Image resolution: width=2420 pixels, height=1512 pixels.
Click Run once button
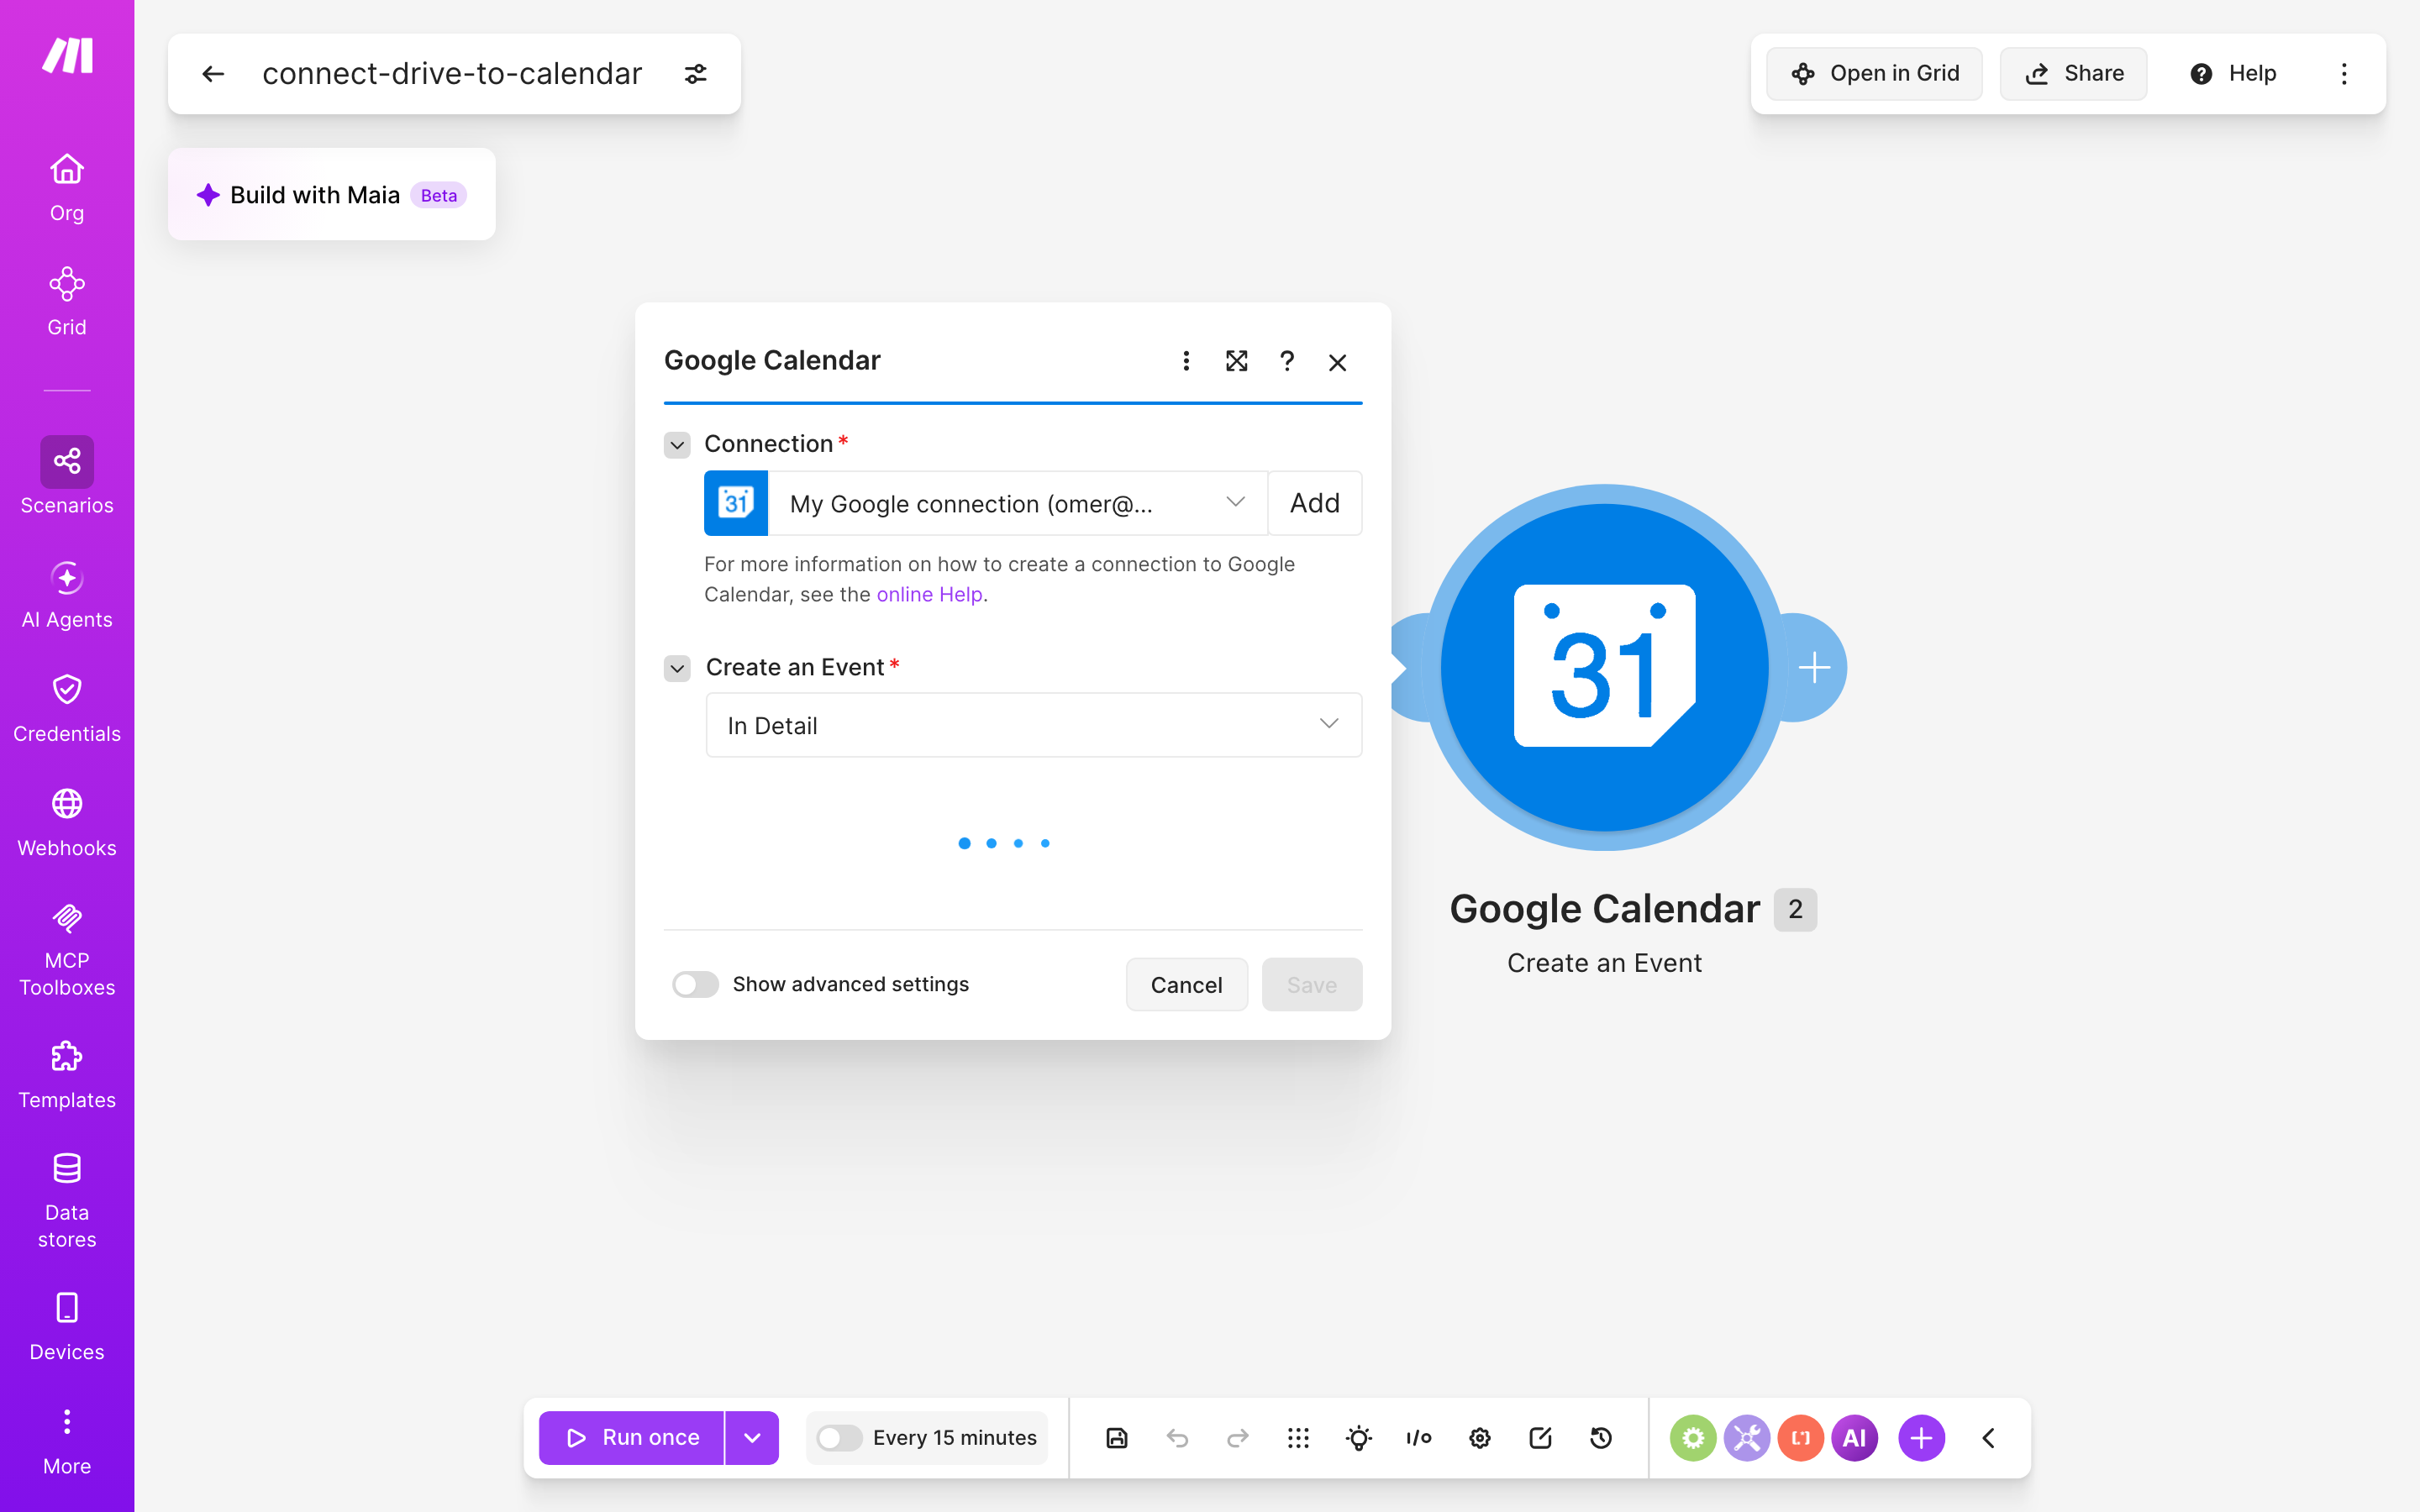[631, 1437]
